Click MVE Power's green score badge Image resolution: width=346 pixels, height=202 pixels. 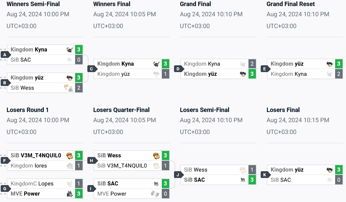click(x=79, y=194)
